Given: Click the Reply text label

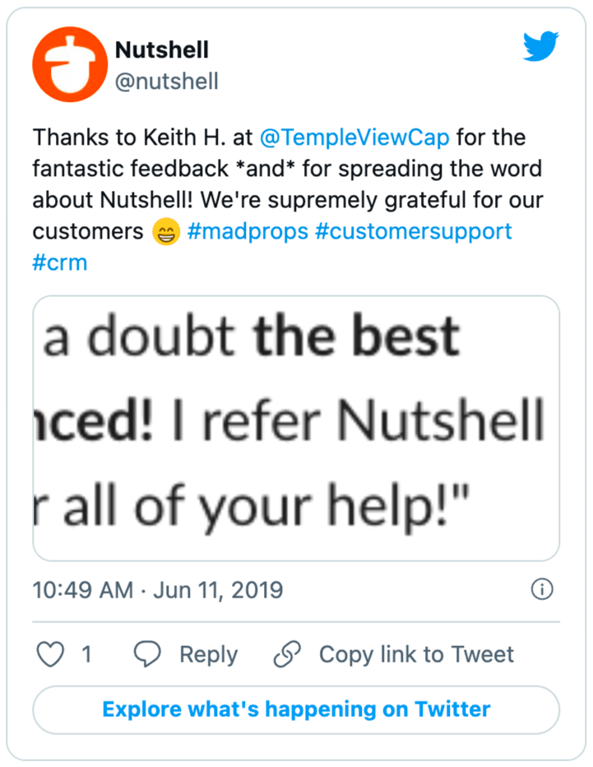Looking at the screenshot, I should 209,654.
